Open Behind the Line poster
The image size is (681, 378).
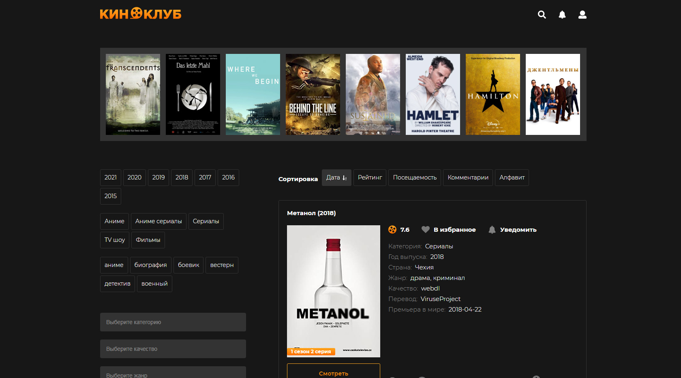[x=313, y=94]
